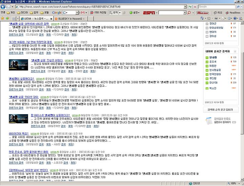Click the magnifier icon beside Google search box
The width and height of the screenshot is (244, 186).
coord(238,7)
